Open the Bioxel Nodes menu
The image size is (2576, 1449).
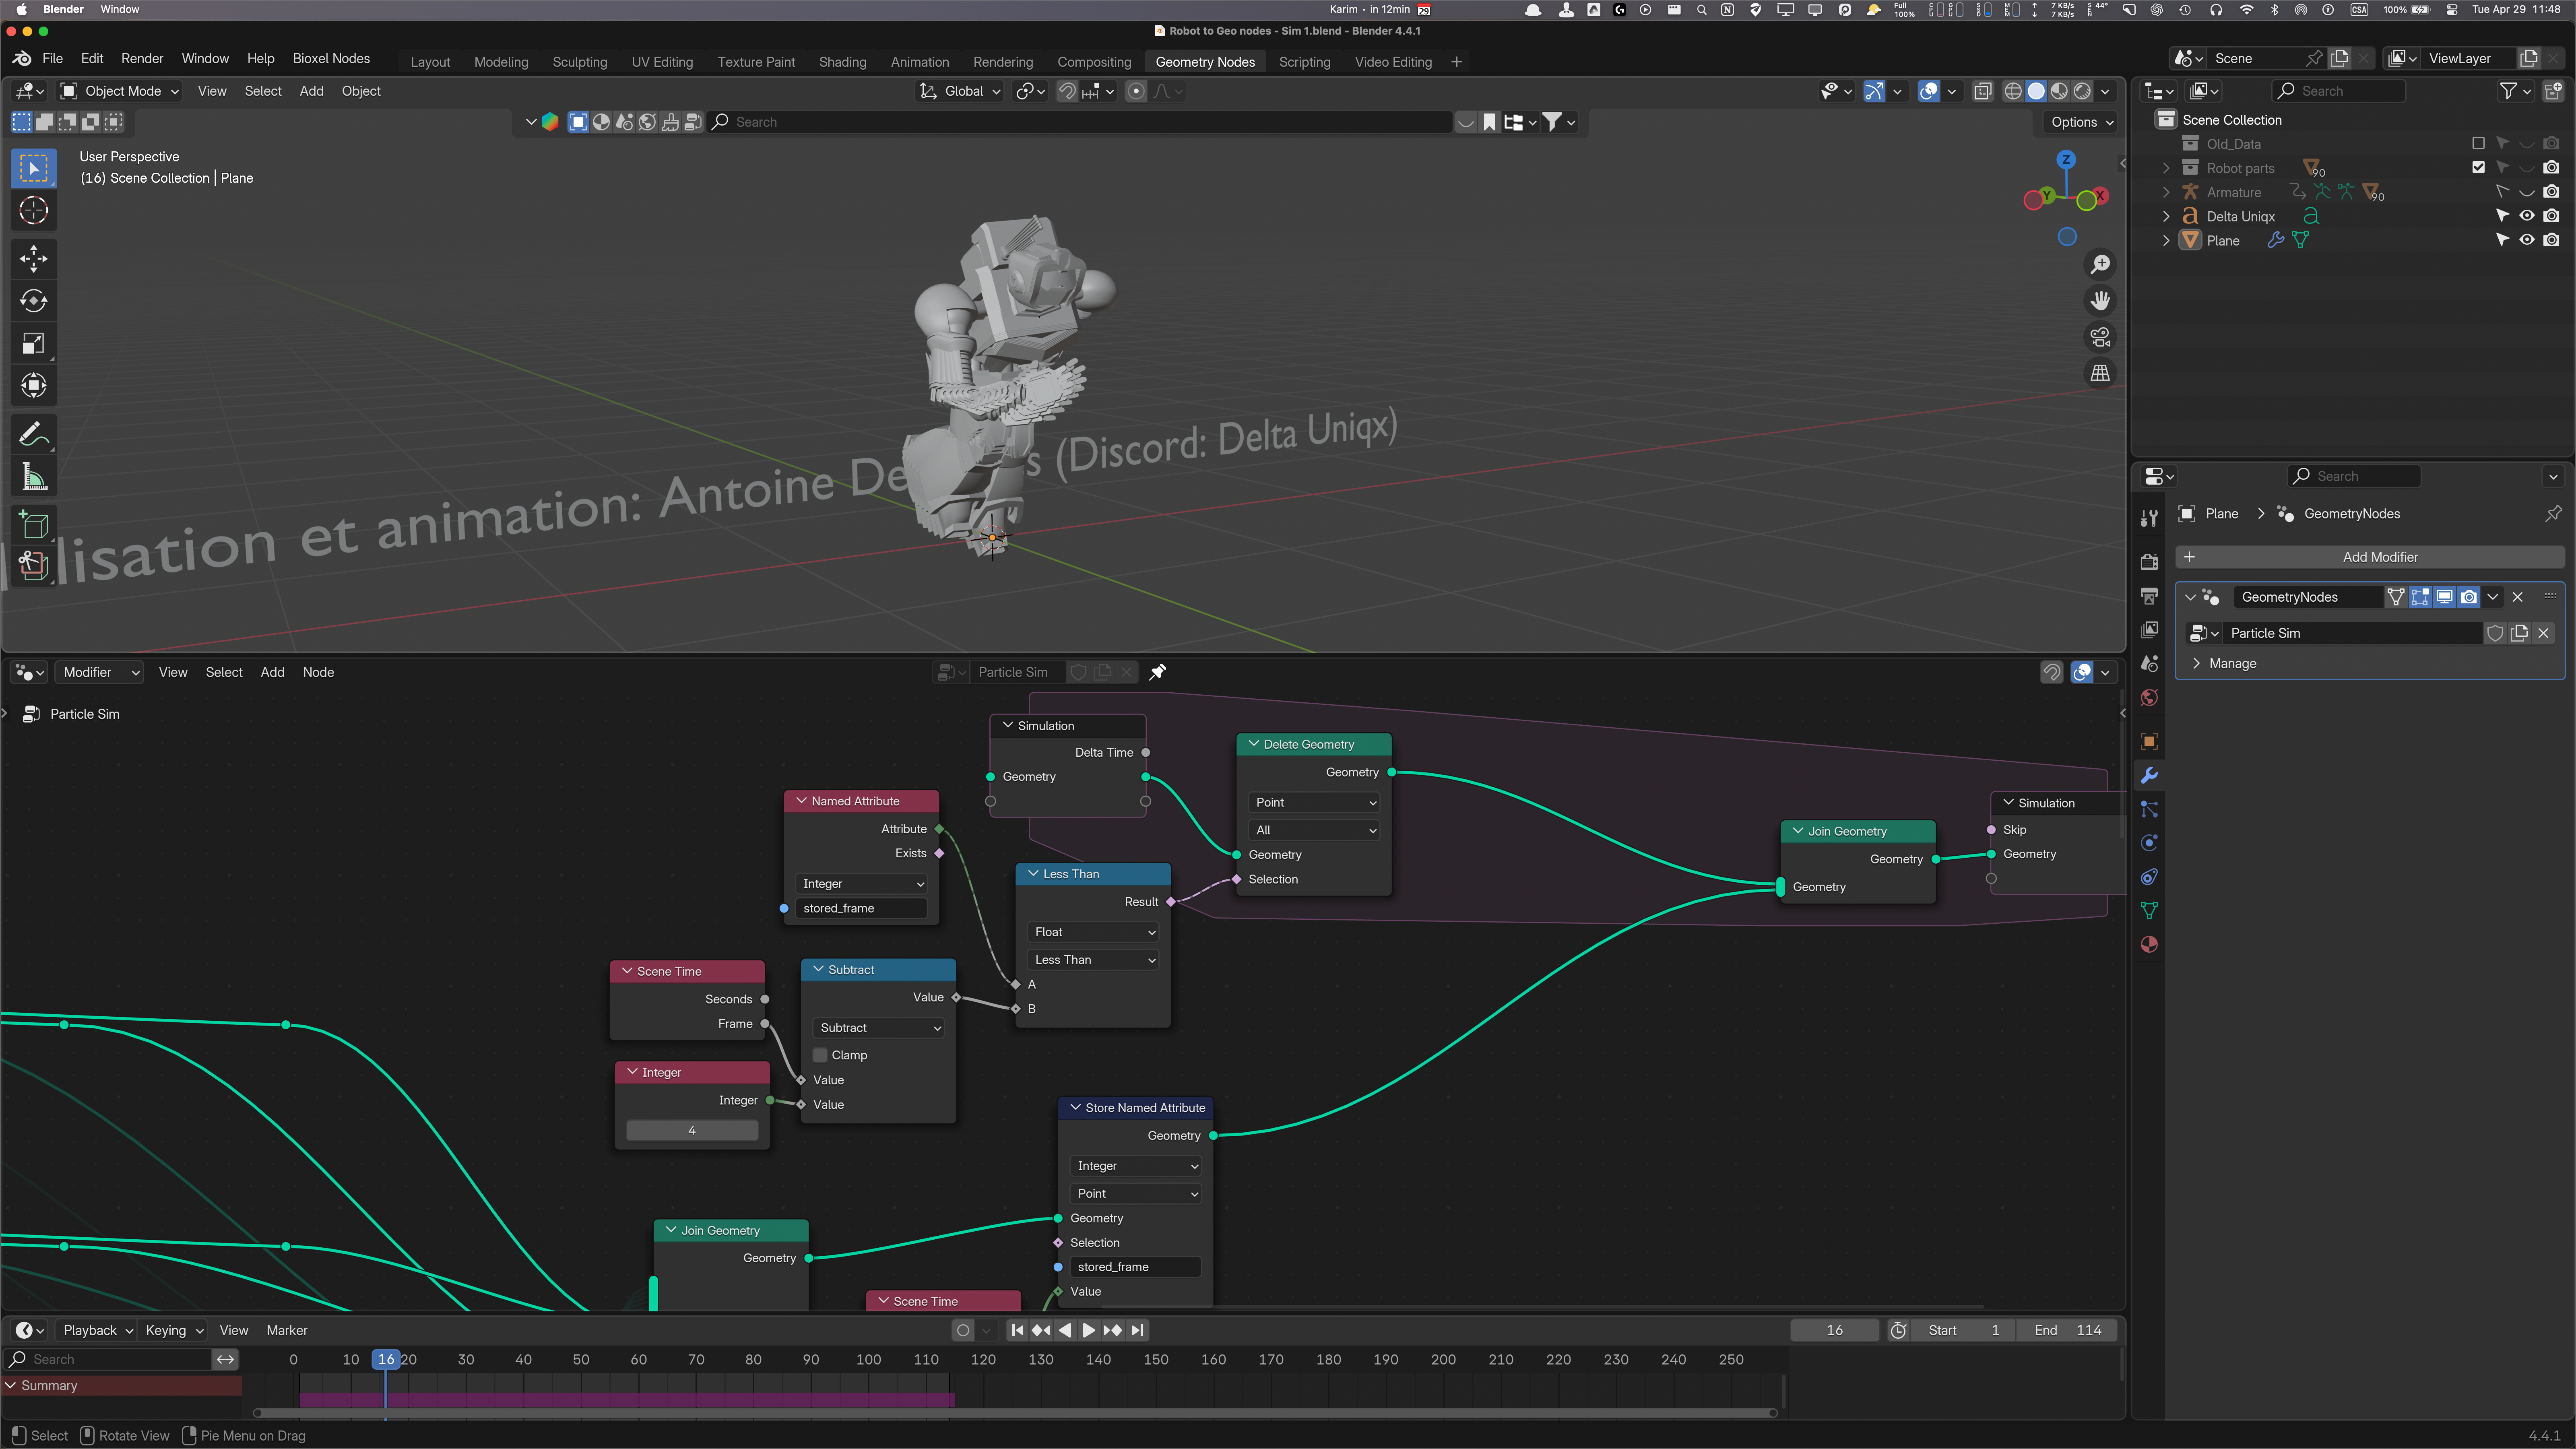[x=331, y=59]
